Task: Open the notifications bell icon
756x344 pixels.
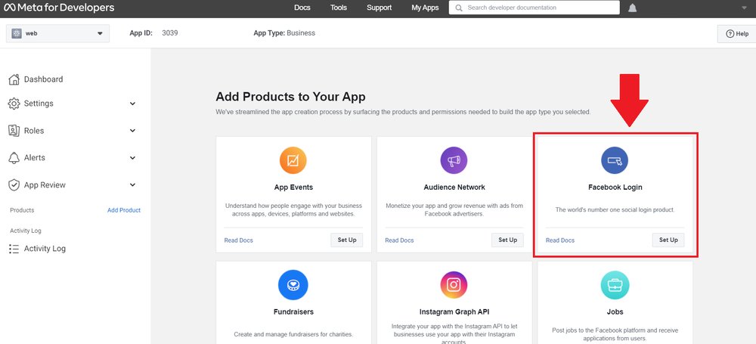Action: click(x=632, y=8)
